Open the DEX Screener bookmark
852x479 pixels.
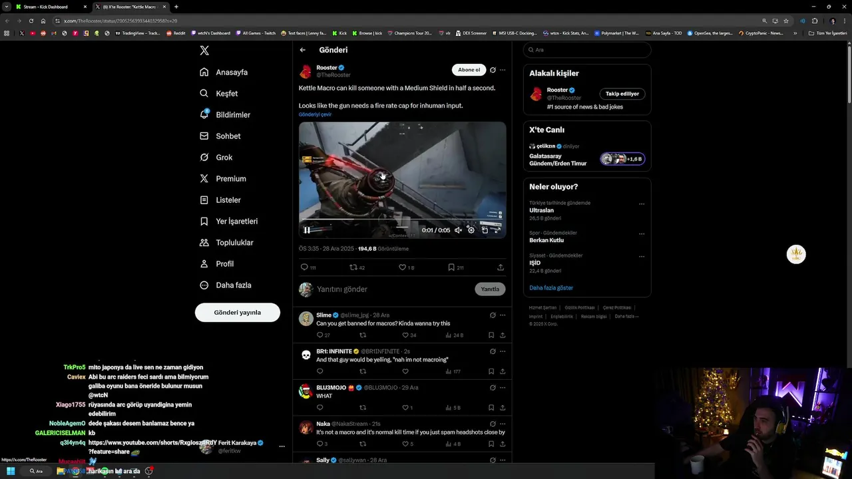pyautogui.click(x=471, y=33)
